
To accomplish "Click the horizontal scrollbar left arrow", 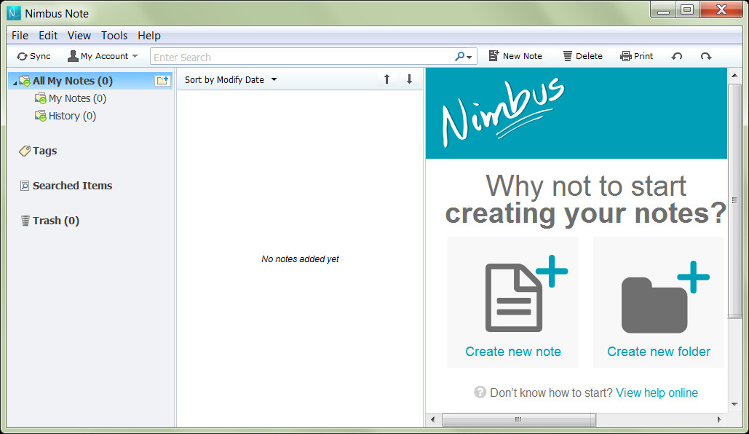I will pyautogui.click(x=433, y=419).
